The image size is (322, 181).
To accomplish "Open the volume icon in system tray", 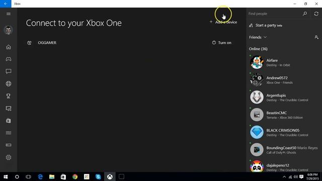I will point(296,176).
